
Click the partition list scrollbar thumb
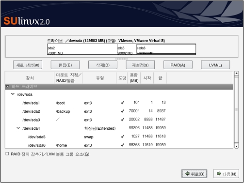click(x=236, y=110)
